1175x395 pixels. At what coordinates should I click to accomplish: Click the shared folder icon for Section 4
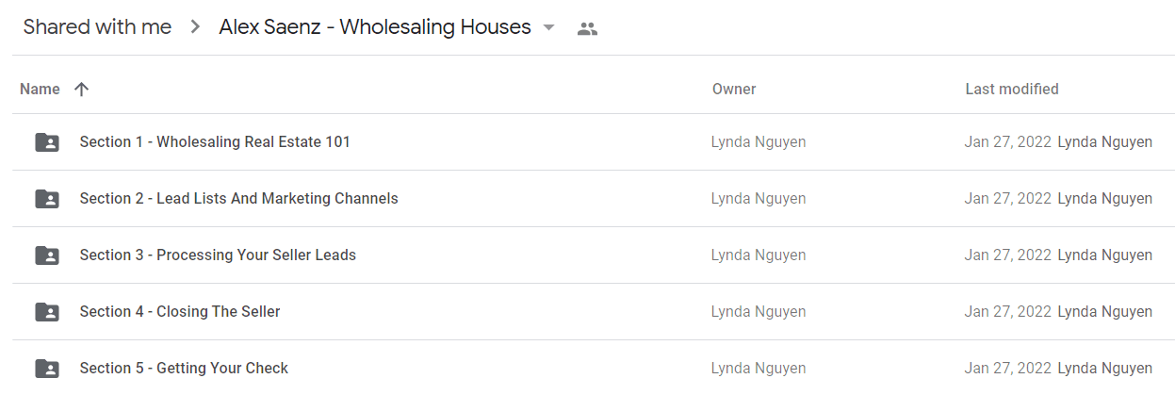47,312
